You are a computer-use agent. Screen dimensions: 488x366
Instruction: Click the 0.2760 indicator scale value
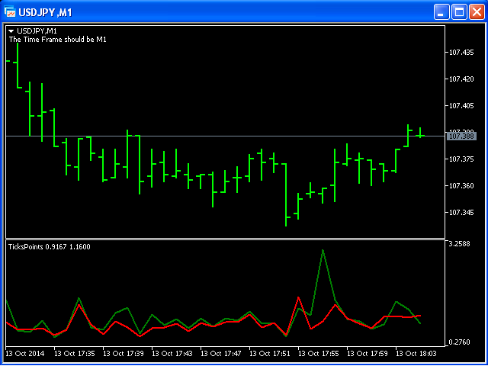[460, 342]
